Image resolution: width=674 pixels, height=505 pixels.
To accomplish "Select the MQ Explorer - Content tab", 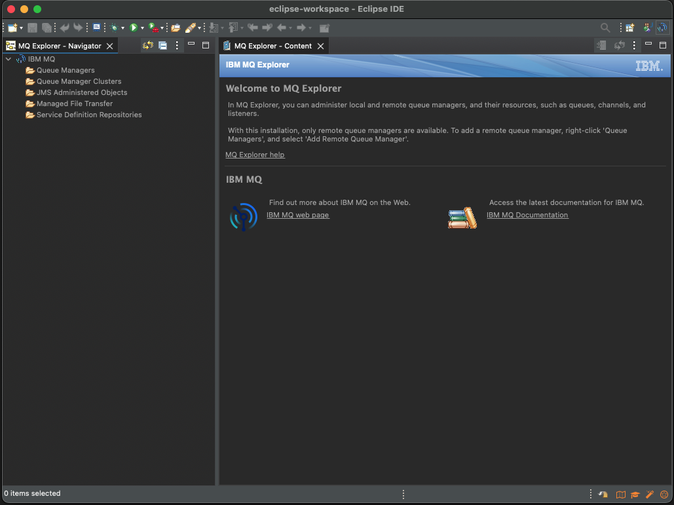I will [273, 46].
